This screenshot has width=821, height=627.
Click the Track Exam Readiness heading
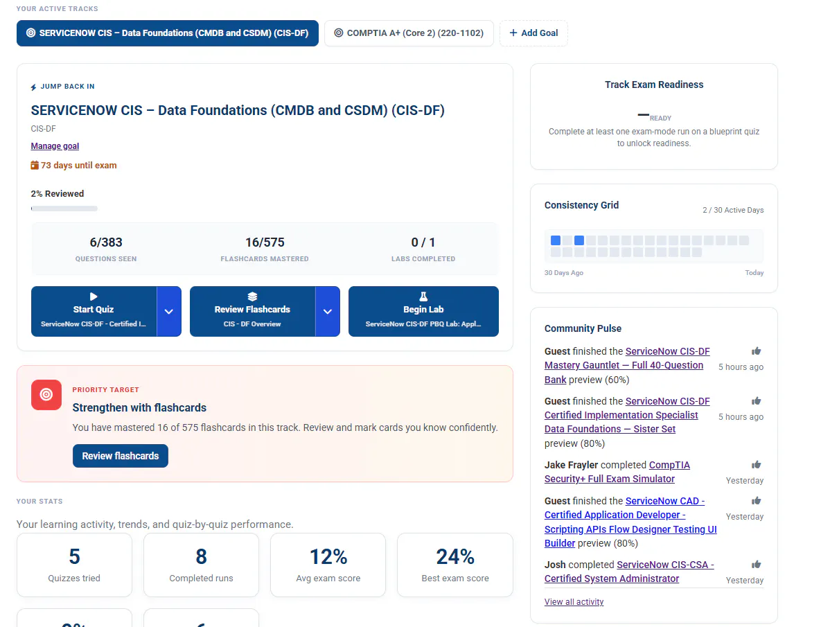(x=654, y=85)
